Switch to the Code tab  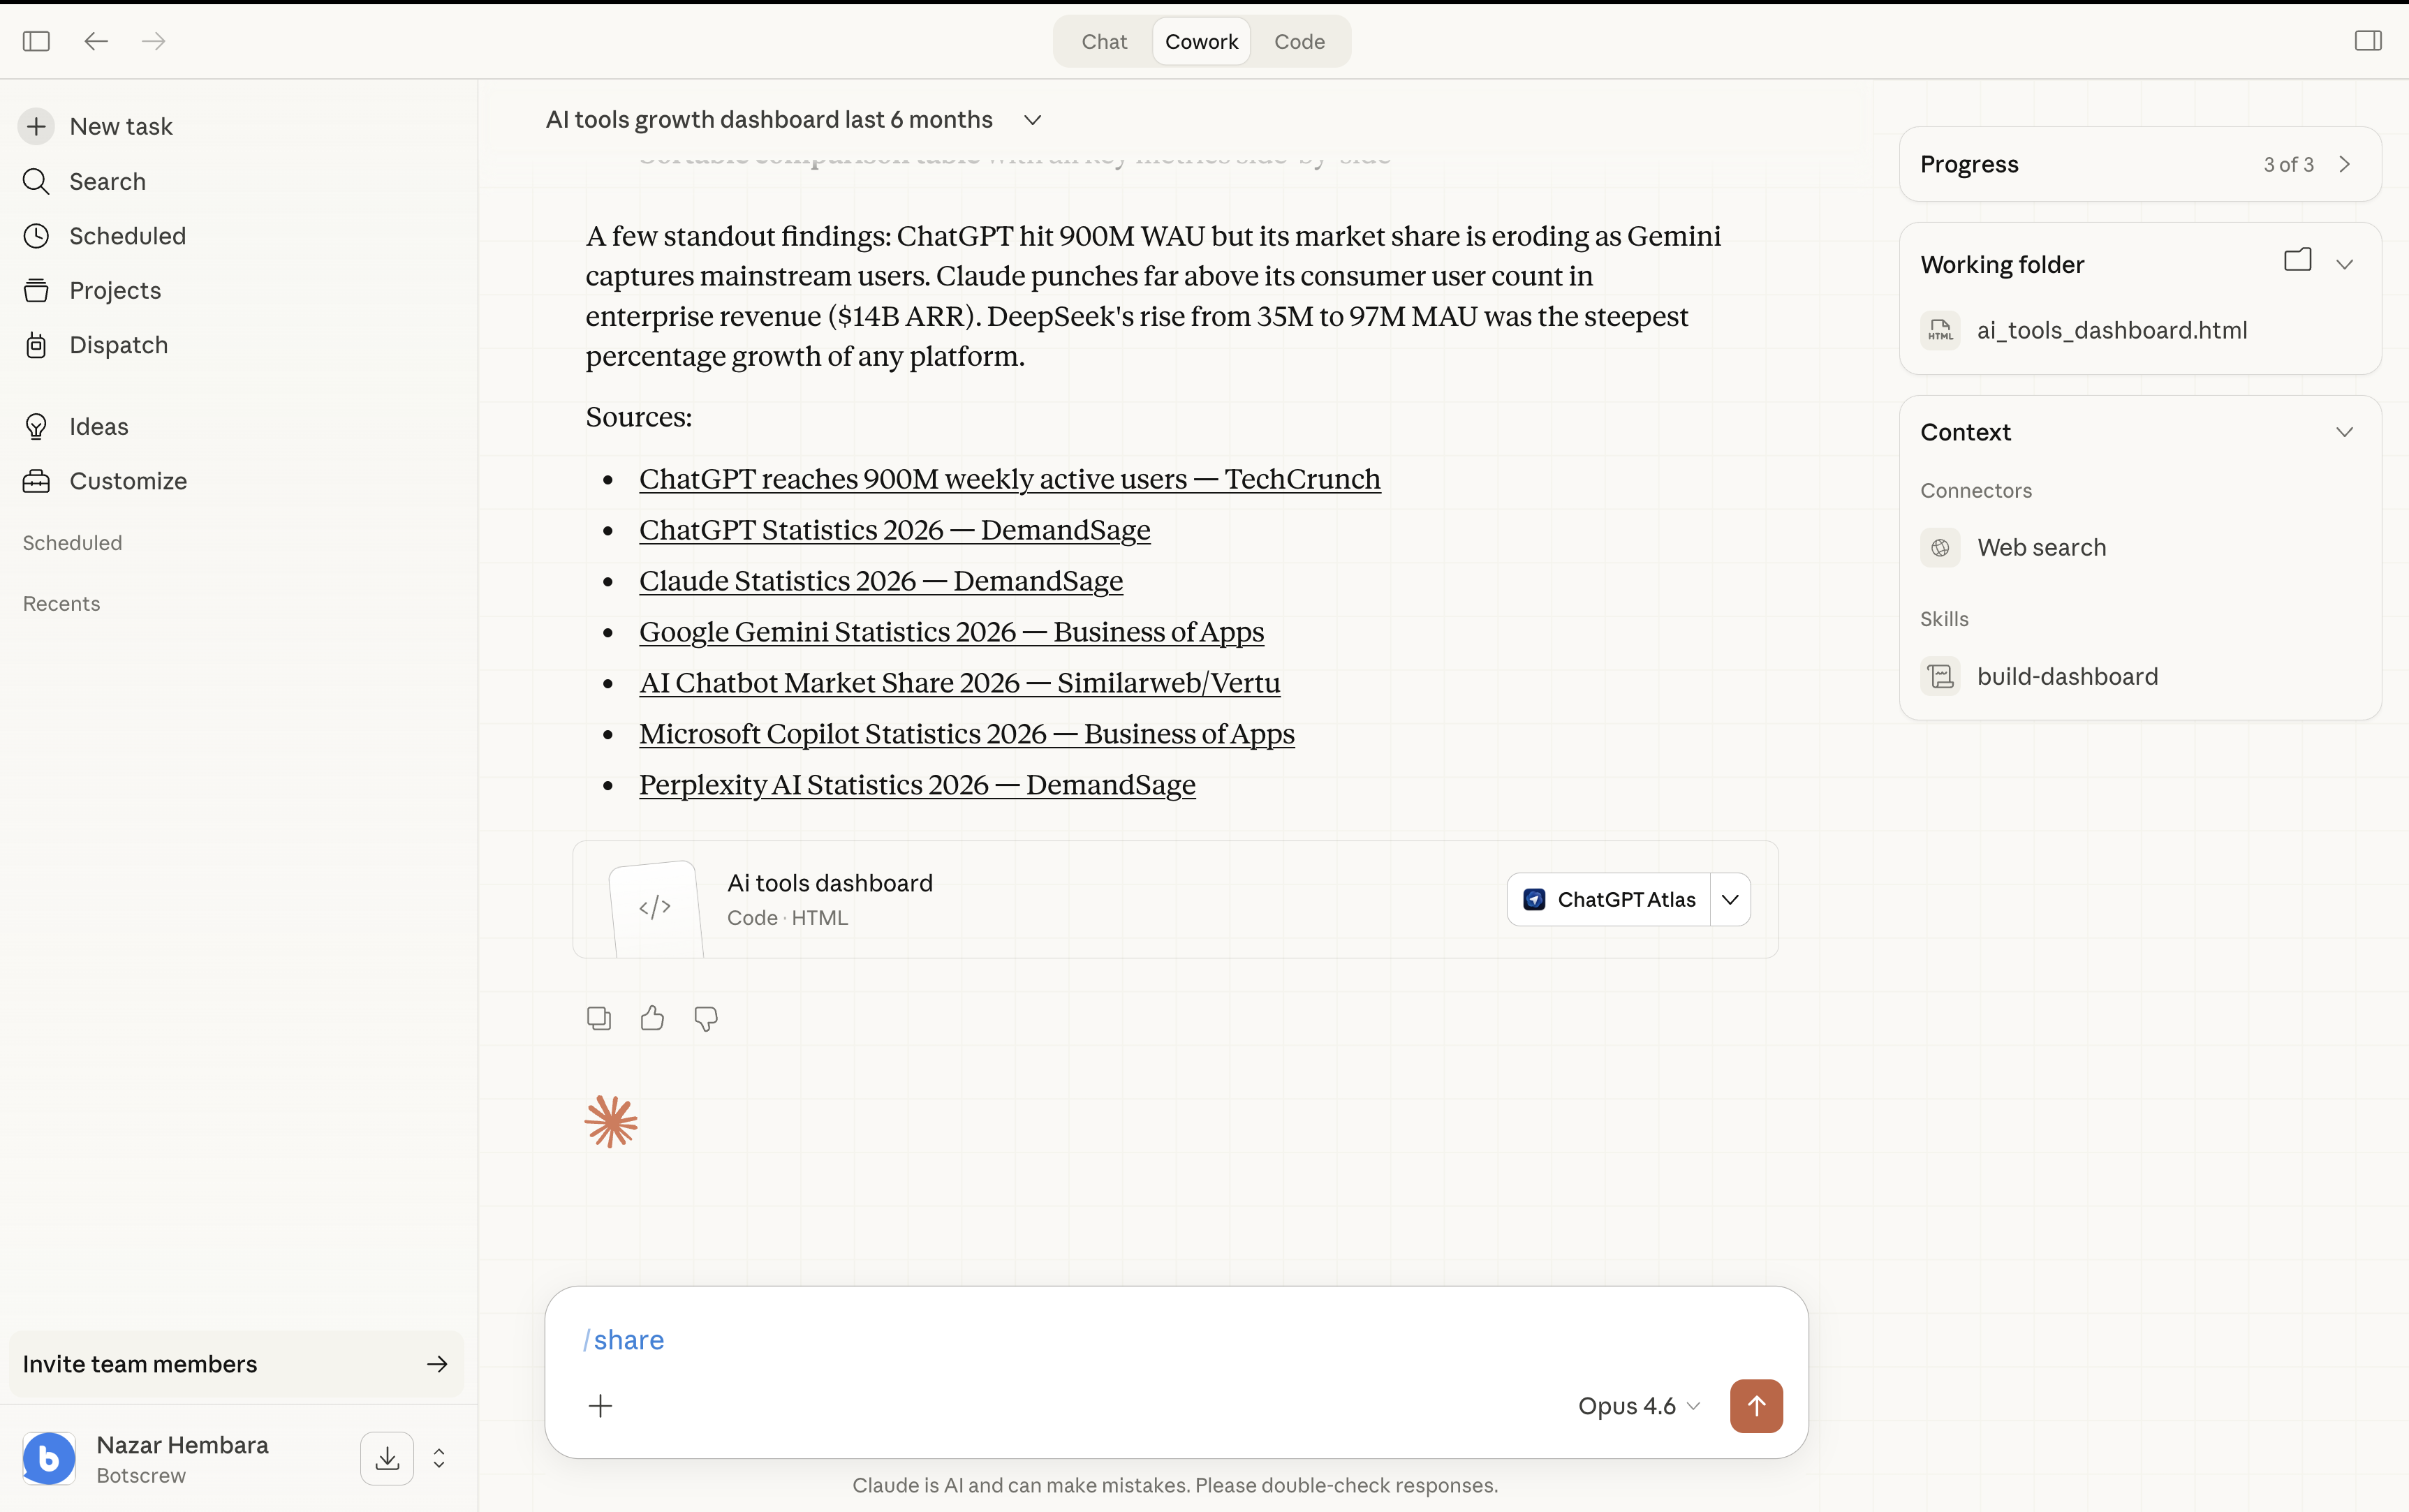coord(1299,42)
